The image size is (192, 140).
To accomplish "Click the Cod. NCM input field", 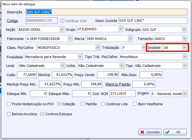I will click(122, 94).
